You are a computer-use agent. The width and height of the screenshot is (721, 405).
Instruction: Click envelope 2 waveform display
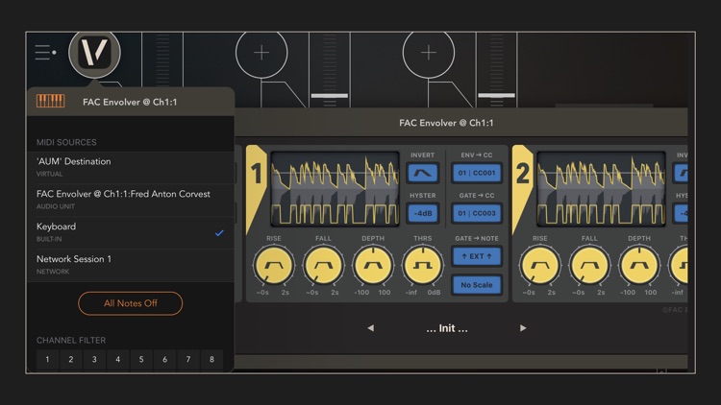pyautogui.click(x=601, y=189)
